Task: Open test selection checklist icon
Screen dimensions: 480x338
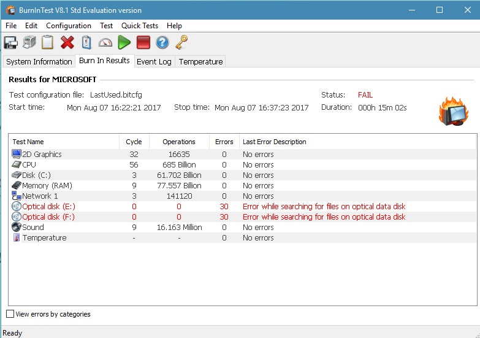Action: pos(86,42)
